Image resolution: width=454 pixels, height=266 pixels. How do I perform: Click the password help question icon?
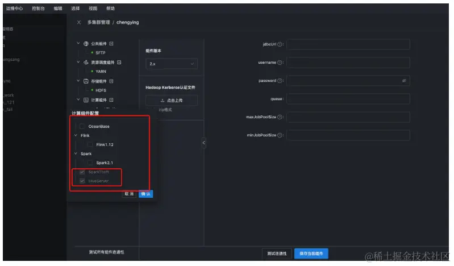coord(280,81)
